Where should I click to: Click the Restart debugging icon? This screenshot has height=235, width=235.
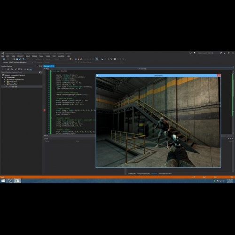pyautogui.click(x=81, y=59)
